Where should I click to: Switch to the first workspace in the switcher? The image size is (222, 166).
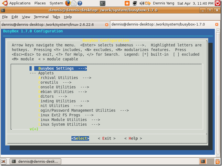(203, 161)
